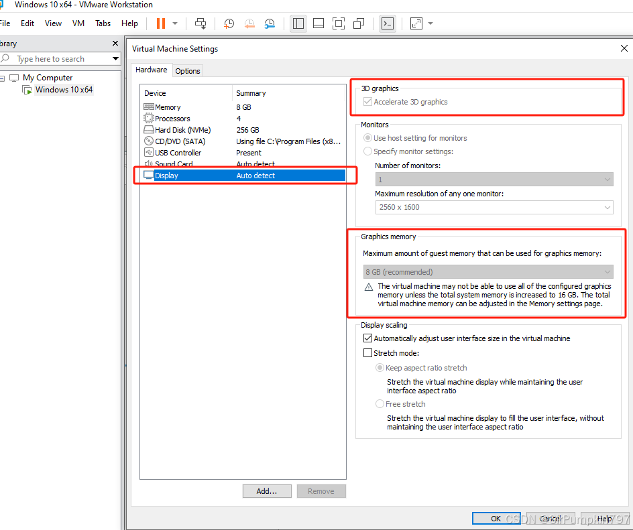Enable the Stretch mode checkbox

(x=367, y=353)
